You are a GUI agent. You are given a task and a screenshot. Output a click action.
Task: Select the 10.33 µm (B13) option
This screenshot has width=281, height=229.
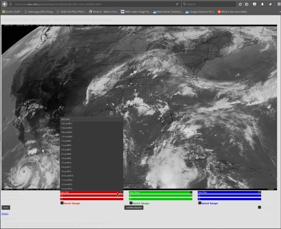[x=67, y=176]
